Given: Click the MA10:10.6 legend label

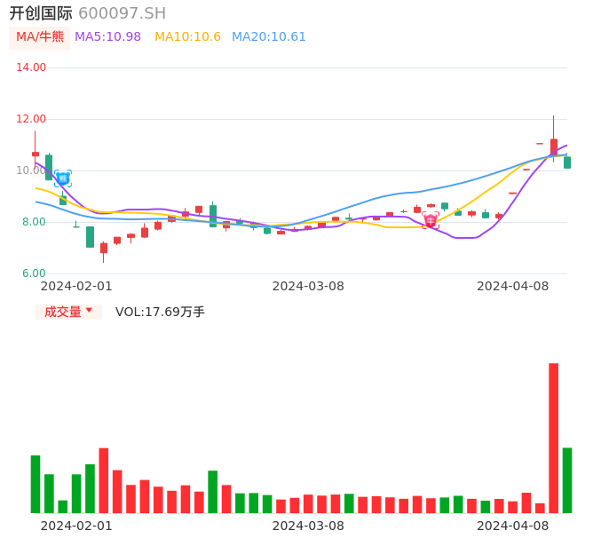Looking at the screenshot, I should [x=187, y=36].
